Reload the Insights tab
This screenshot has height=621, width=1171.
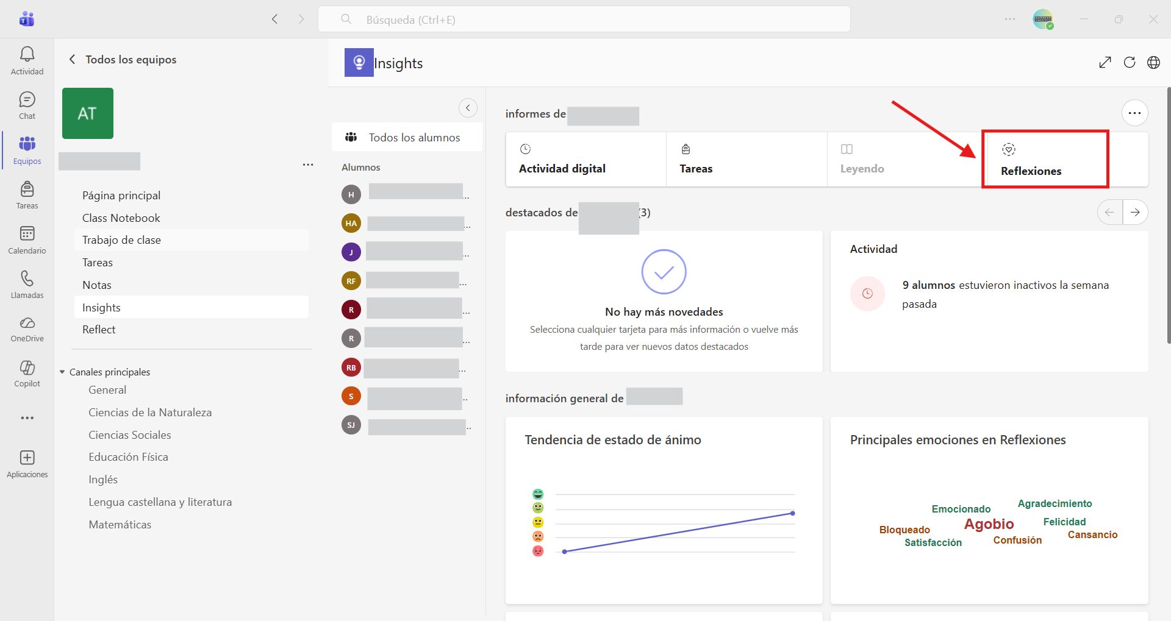pos(1130,62)
